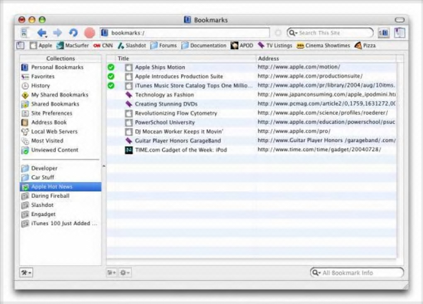Open the CNN bookmark
This screenshot has height=304, width=423.
click(x=103, y=46)
